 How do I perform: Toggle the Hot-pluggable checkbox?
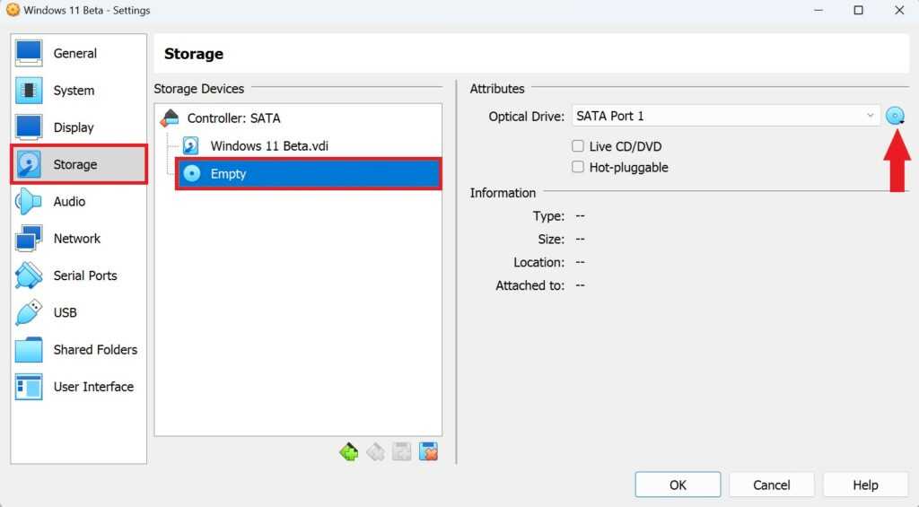click(x=578, y=168)
